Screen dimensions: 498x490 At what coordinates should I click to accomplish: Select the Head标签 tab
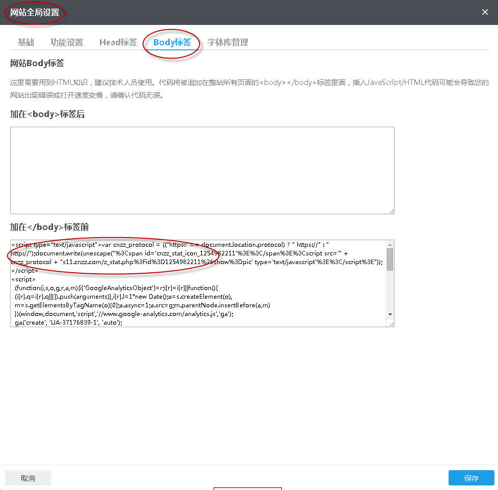[x=118, y=43]
